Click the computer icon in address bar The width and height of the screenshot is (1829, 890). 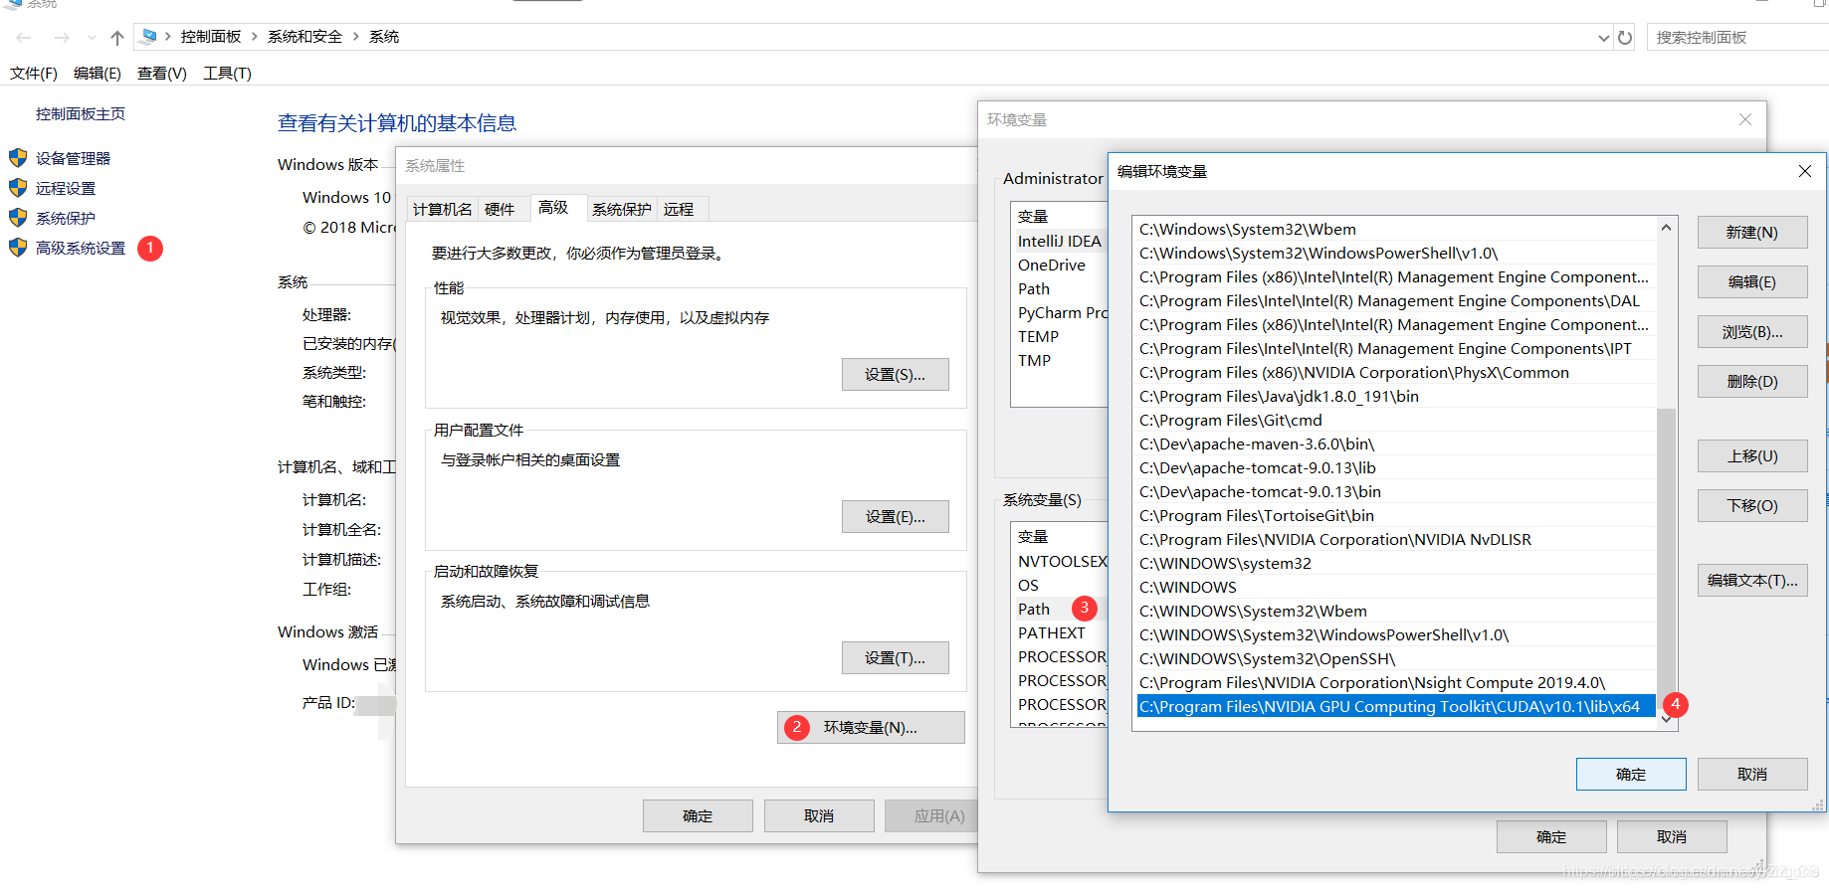[148, 37]
